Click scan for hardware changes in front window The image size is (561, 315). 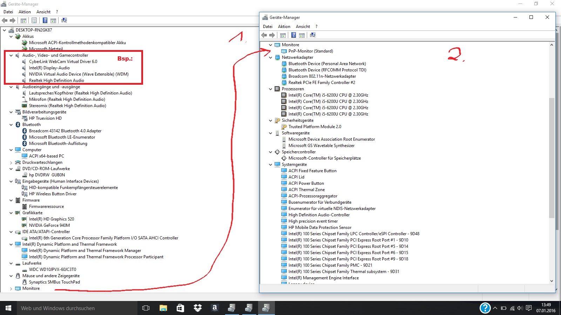pos(313,35)
